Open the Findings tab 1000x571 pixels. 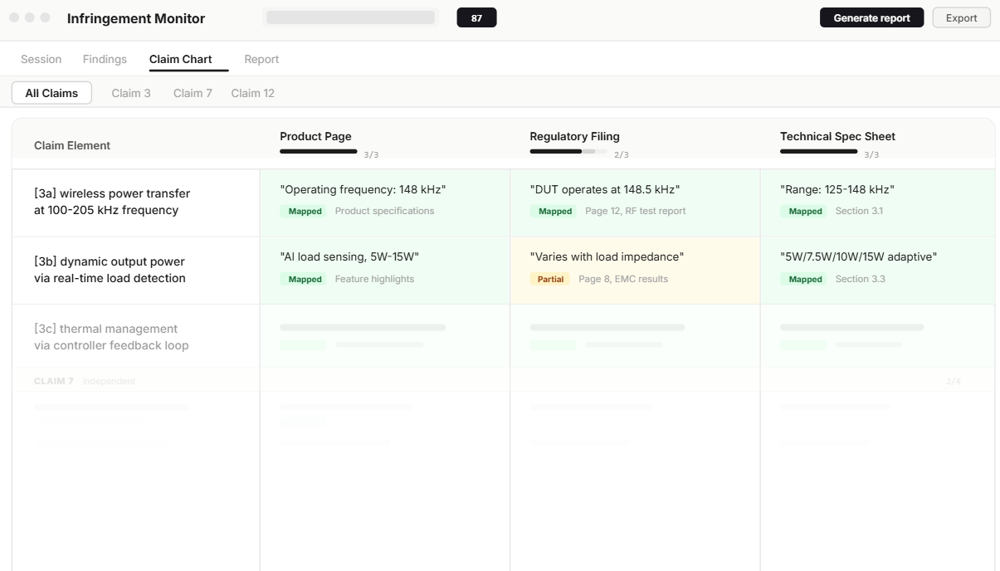(x=105, y=59)
